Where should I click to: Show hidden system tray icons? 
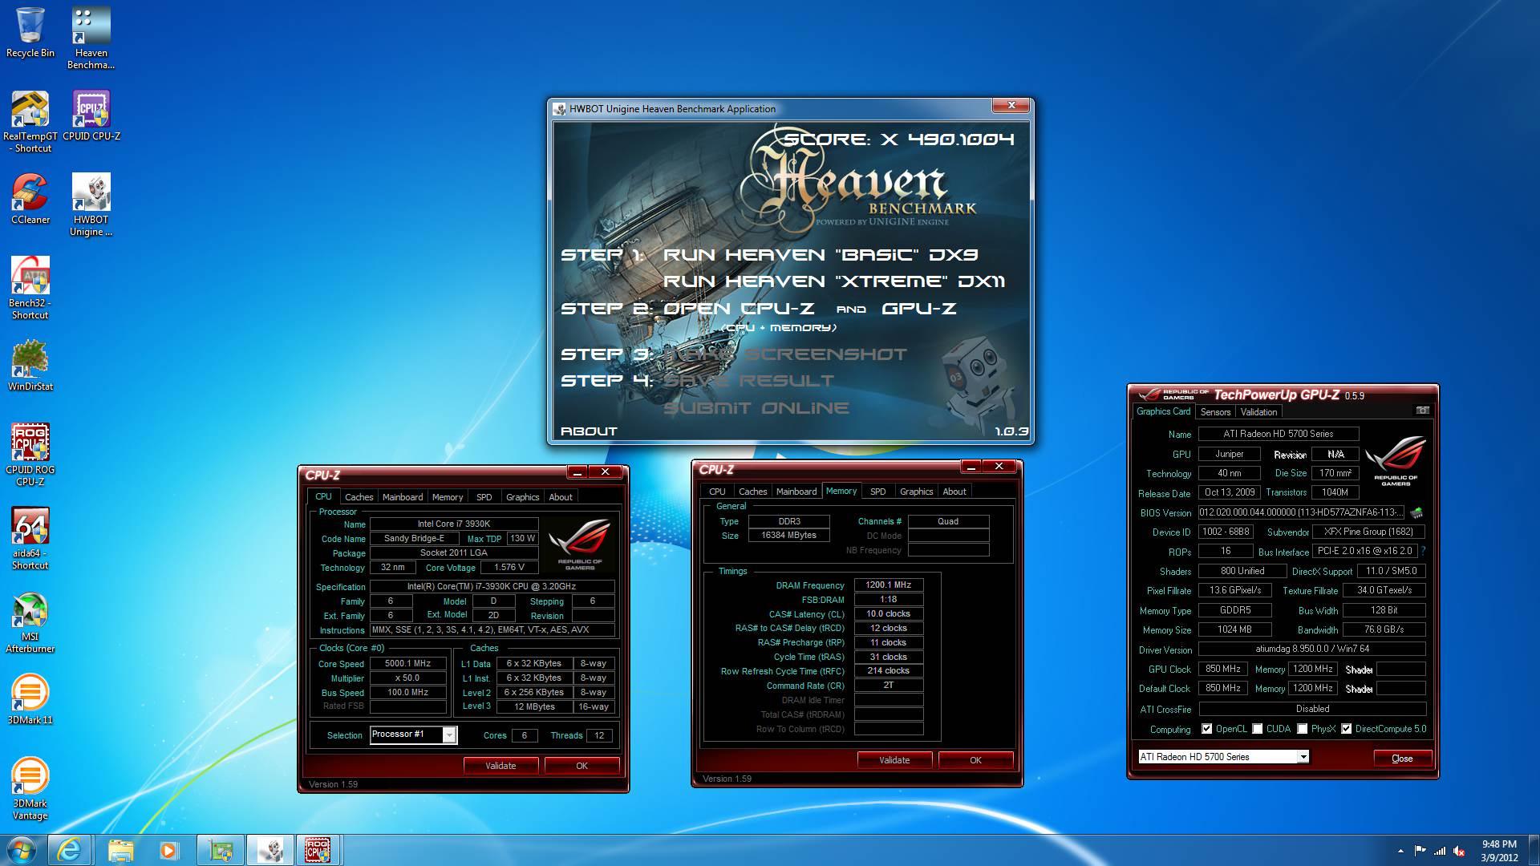point(1400,851)
